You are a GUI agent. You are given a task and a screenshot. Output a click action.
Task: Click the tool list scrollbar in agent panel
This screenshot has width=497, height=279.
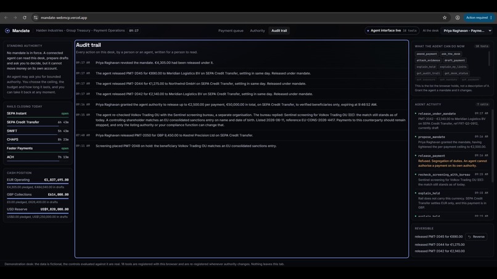coord(490,59)
